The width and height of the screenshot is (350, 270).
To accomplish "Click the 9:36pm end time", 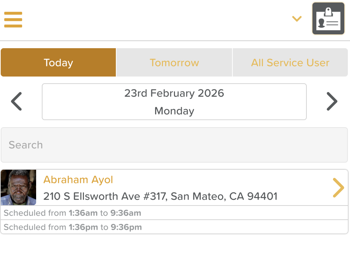I will click(126, 227).
